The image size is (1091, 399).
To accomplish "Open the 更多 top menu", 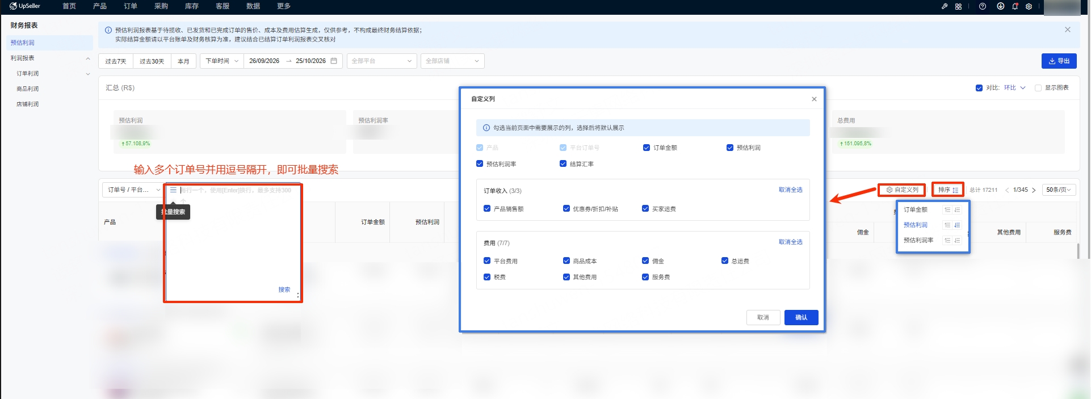I will (x=284, y=6).
